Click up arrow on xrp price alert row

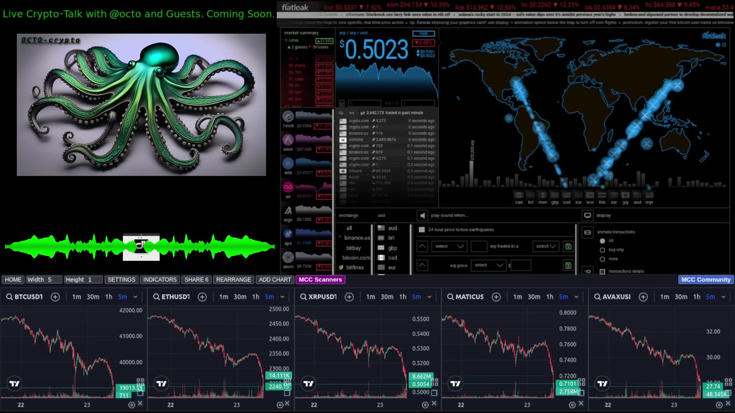[x=422, y=266]
